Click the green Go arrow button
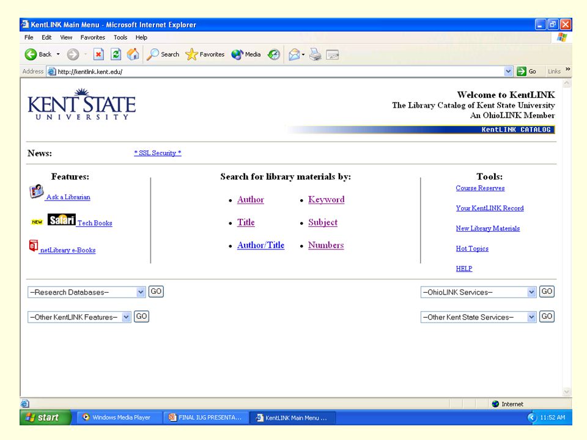The image size is (587, 440). pyautogui.click(x=522, y=71)
